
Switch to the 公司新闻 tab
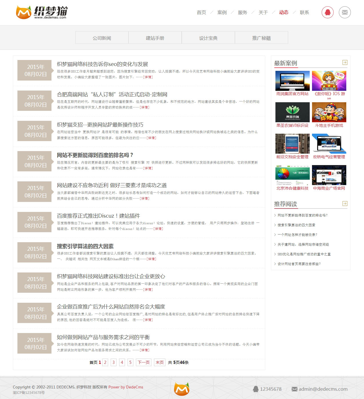coord(102,38)
